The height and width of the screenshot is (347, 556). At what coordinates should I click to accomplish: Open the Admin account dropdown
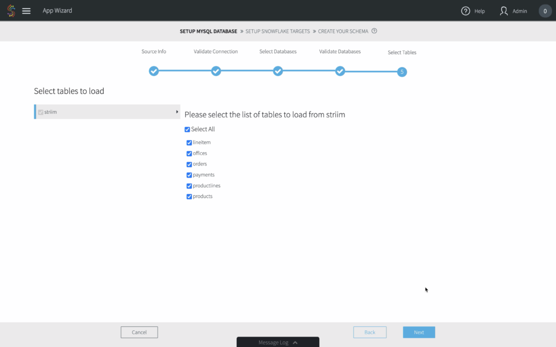click(512, 10)
